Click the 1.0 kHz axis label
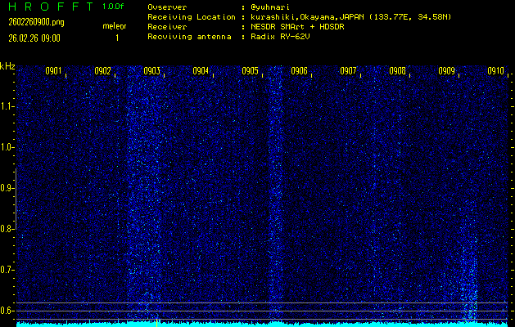This screenshot has height=327, width=515. click(6, 147)
